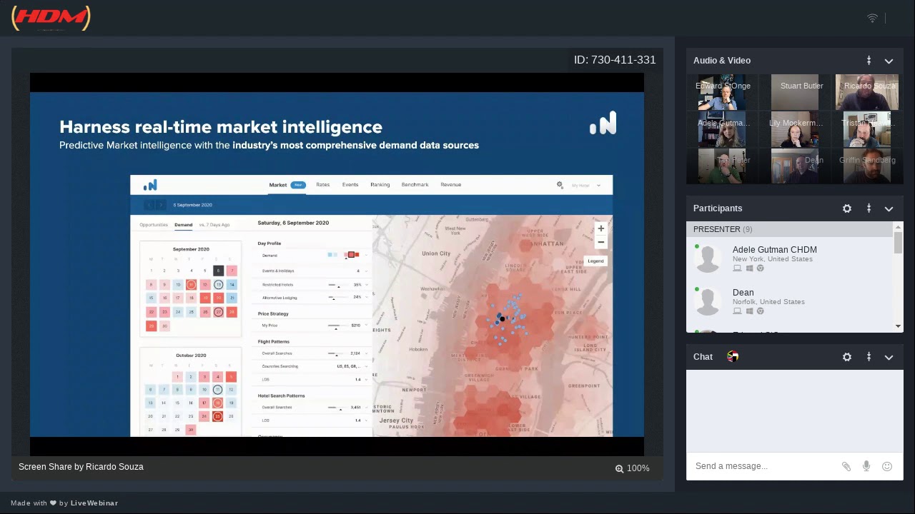The height and width of the screenshot is (514, 915).
Task: Select Edward StOnge's video tile
Action: (x=723, y=91)
